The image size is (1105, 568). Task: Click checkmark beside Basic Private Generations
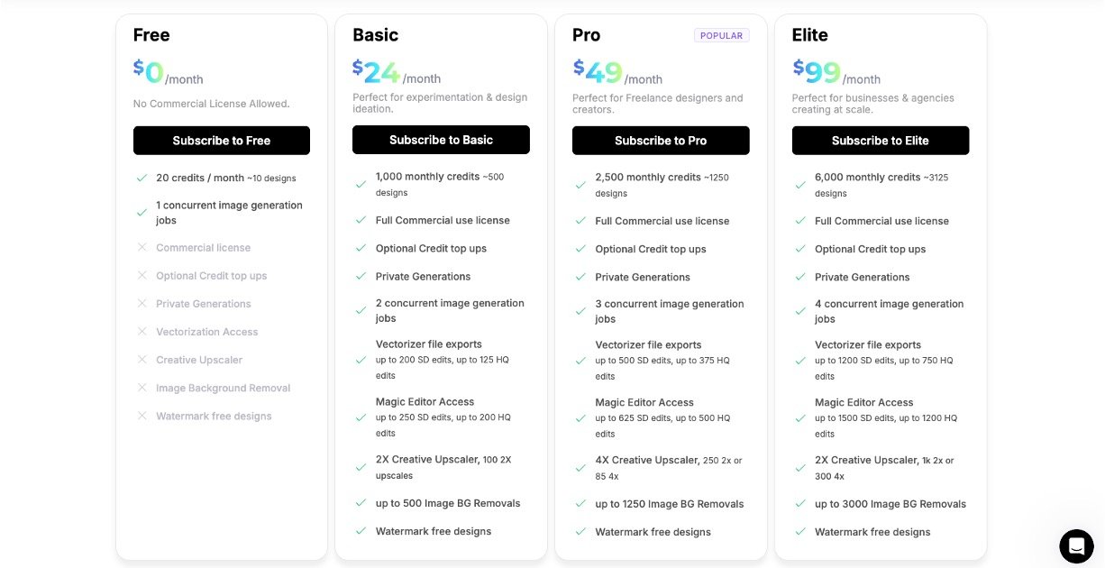[x=361, y=277]
